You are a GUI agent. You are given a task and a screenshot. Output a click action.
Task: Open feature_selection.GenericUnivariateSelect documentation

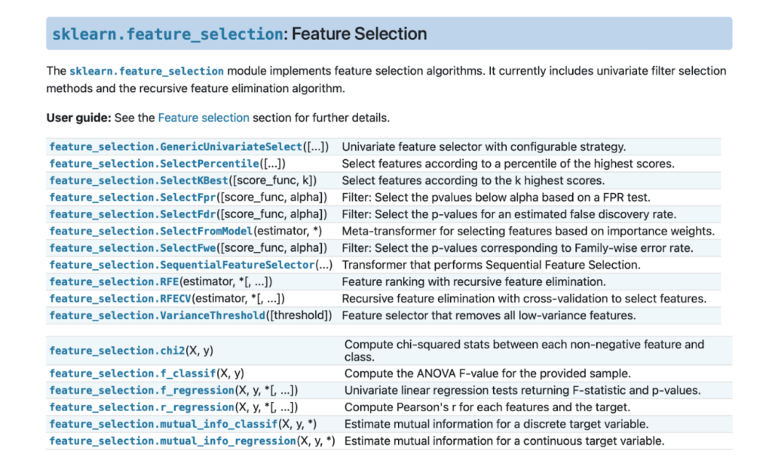[x=176, y=147]
